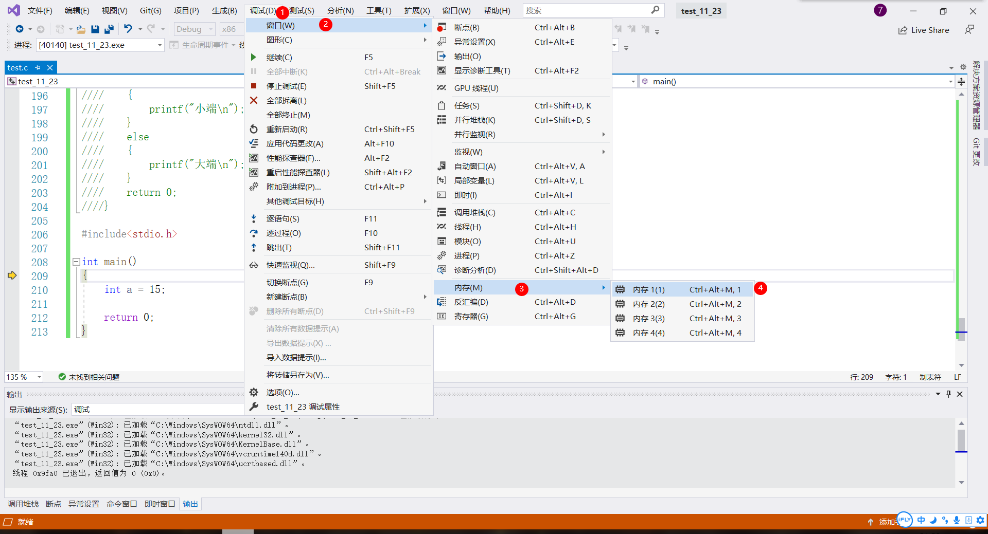Viewport: 988px width, 534px height.
Task: Open Registers (寄存器) window entry
Action: coord(522,317)
